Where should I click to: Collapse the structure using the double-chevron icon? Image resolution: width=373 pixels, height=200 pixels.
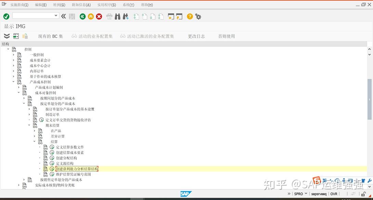click(6, 35)
